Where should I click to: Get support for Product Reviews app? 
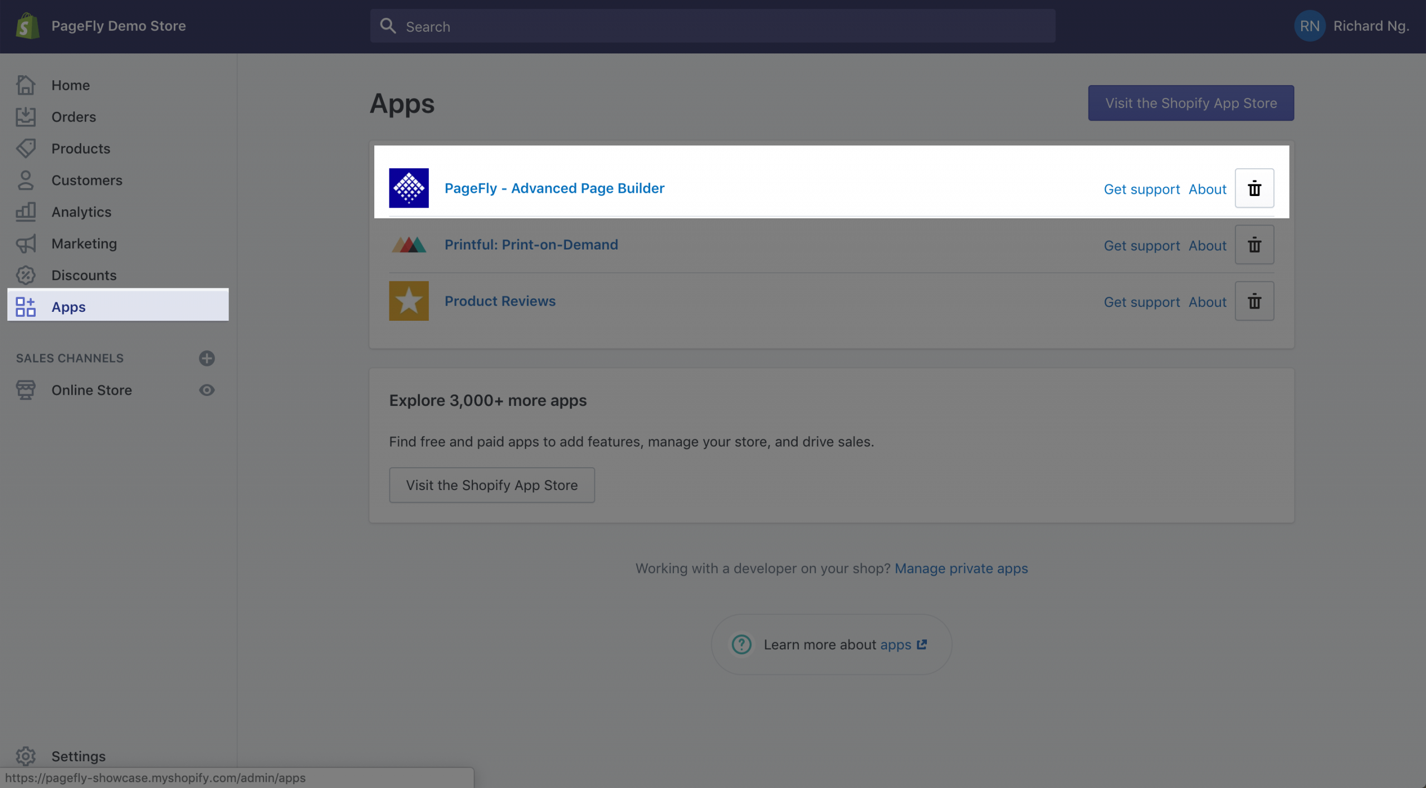coord(1142,302)
